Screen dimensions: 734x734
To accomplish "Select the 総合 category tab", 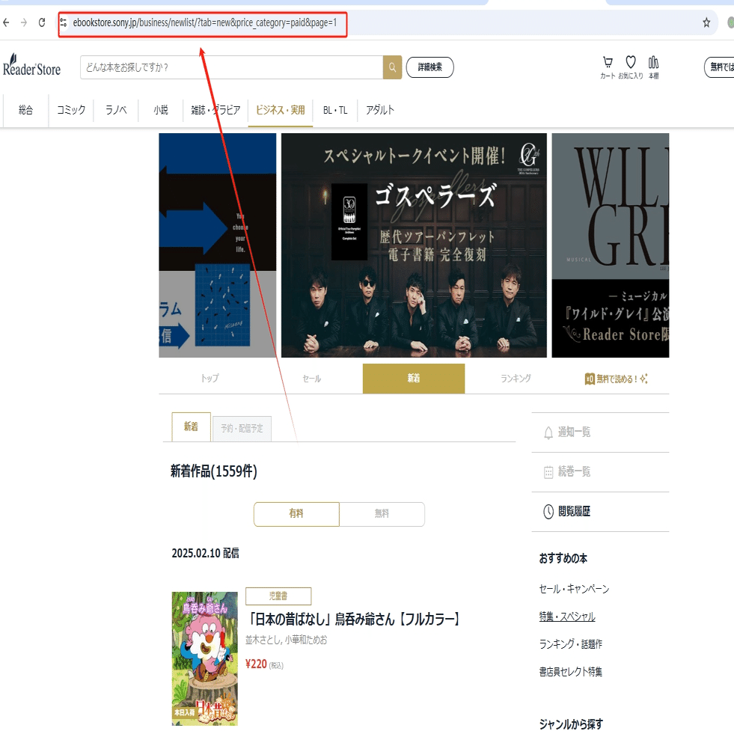I will (x=25, y=111).
